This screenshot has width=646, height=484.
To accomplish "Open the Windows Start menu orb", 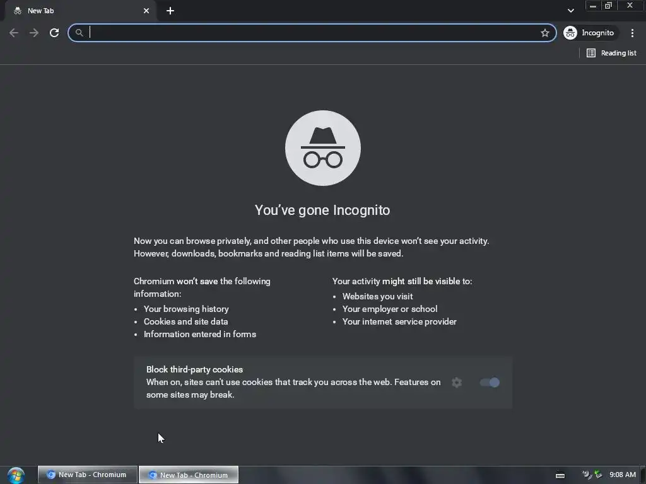I will coord(16,475).
